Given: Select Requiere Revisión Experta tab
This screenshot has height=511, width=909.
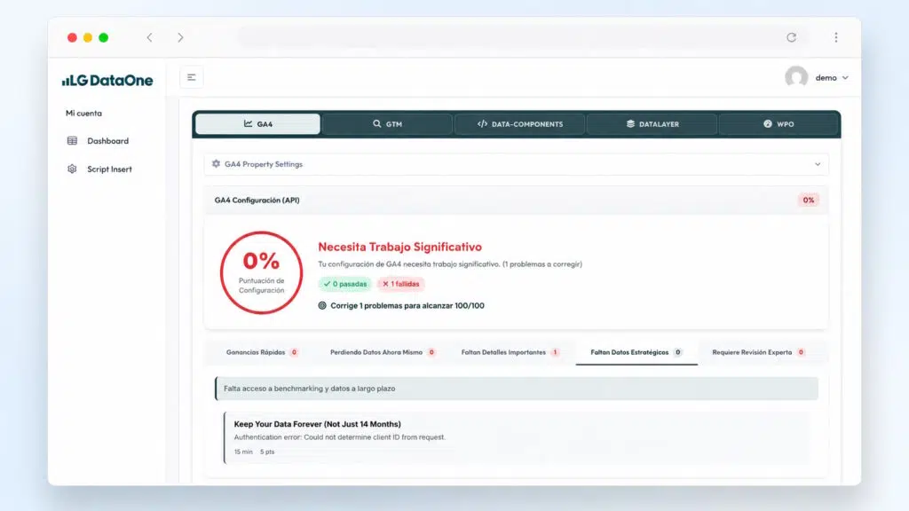Looking at the screenshot, I should point(758,352).
